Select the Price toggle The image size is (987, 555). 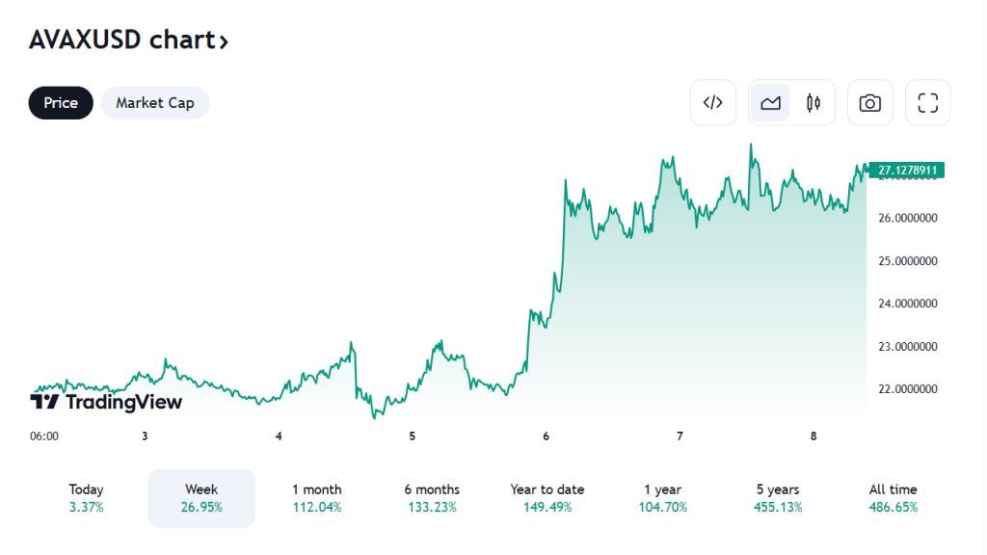[x=61, y=103]
